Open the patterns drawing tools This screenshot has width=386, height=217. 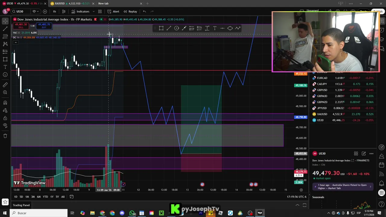tap(5, 44)
